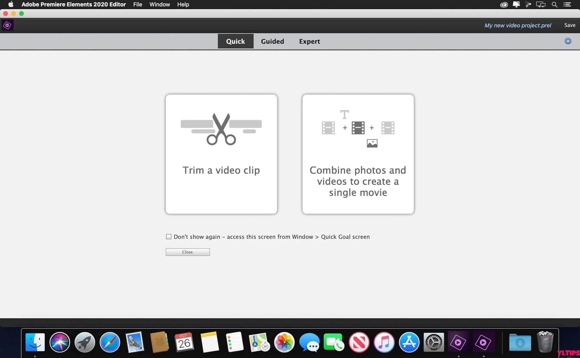
Task: Open Photos from the Dock
Action: 284,342
